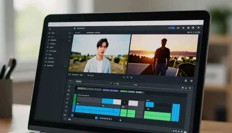The height and width of the screenshot is (133, 232).
Task: Open the topmost icon of the left sidebar
Action: [50, 29]
